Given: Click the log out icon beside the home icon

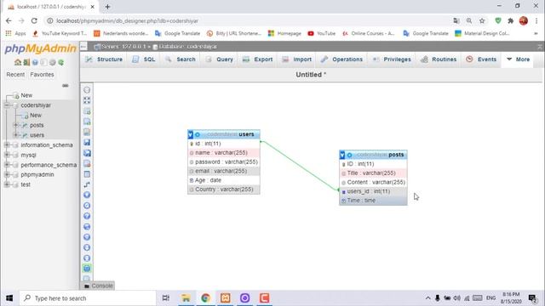Looking at the screenshot, I should (x=26, y=62).
